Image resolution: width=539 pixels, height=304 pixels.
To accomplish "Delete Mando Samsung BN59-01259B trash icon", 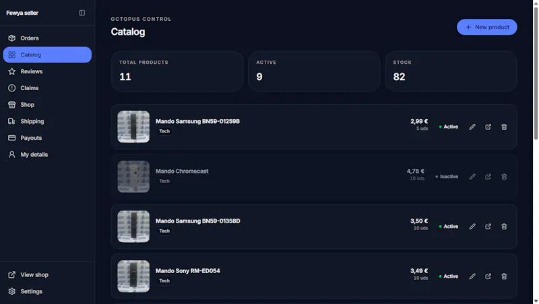I will [504, 127].
